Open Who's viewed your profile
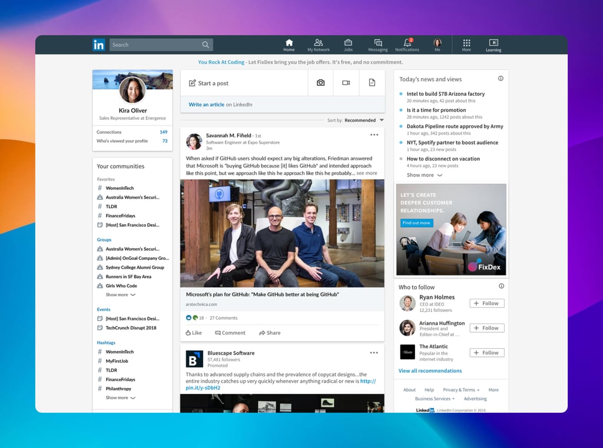The width and height of the screenshot is (603, 448). 132,141
